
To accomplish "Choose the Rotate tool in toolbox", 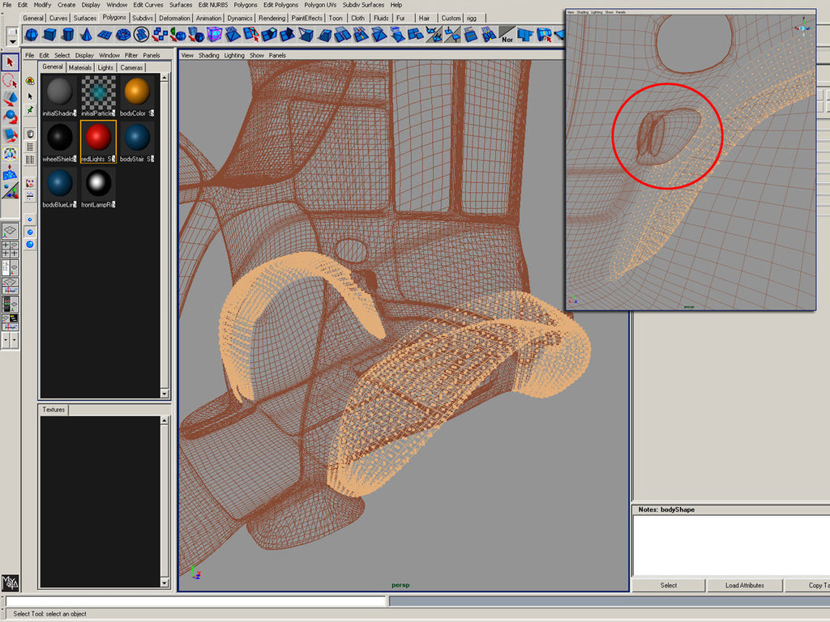I will 11,116.
